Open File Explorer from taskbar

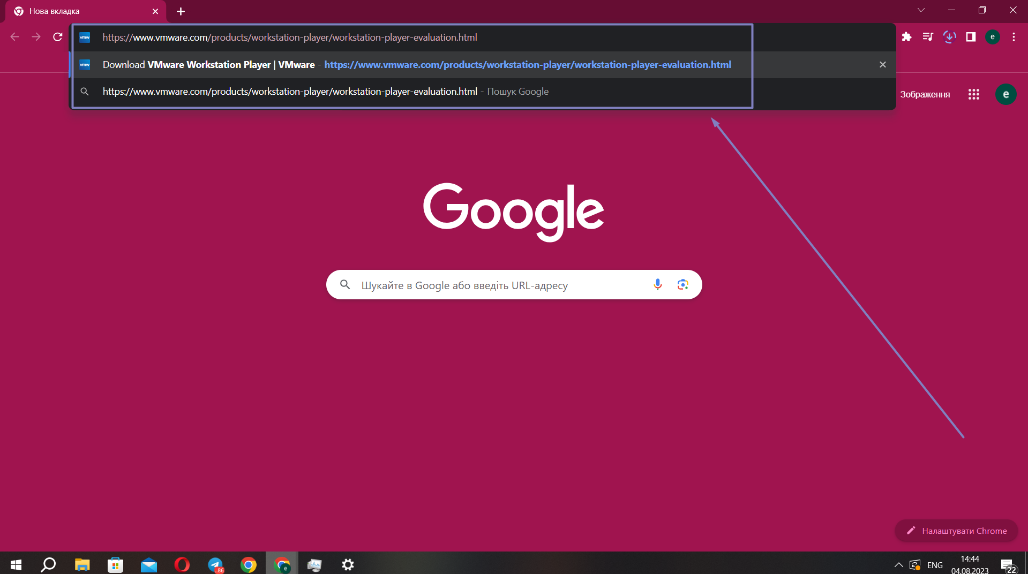click(x=82, y=564)
